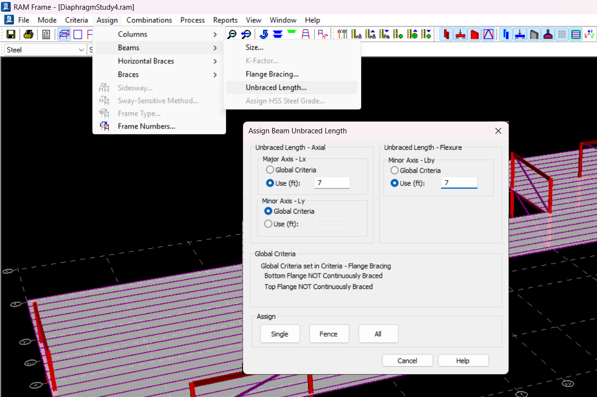Click the Save floppy disk icon
Viewport: 597px width, 397px height.
(x=11, y=35)
